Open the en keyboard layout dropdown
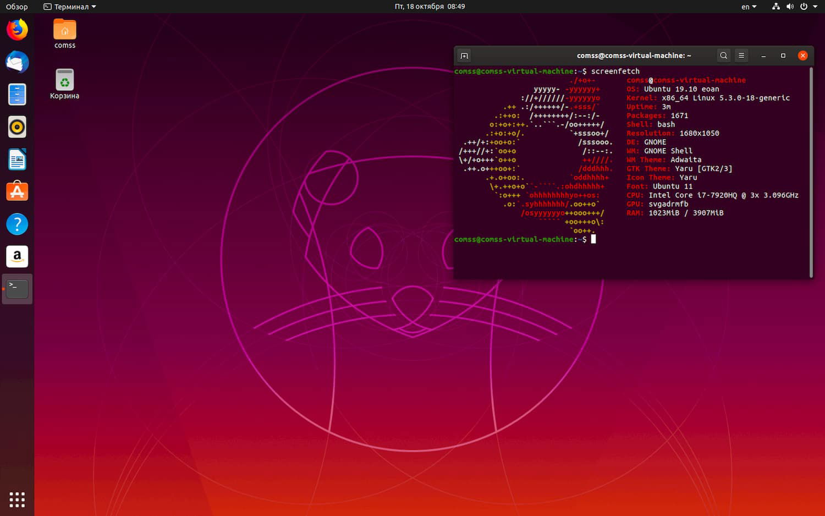This screenshot has width=825, height=516. (x=748, y=7)
